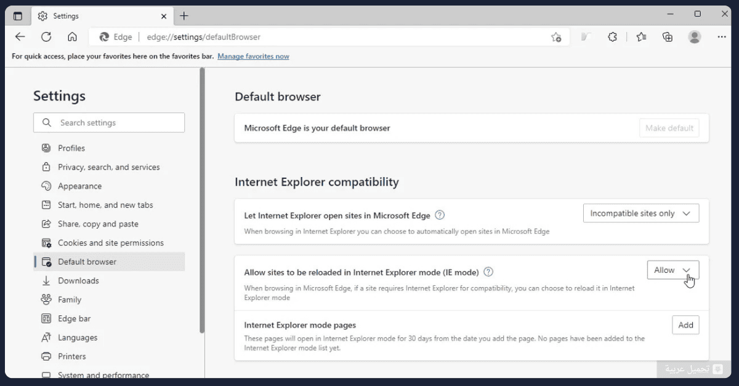Click the Internet Explorer mode toolbar icon
Screen dimensions: 739x386
(586, 37)
